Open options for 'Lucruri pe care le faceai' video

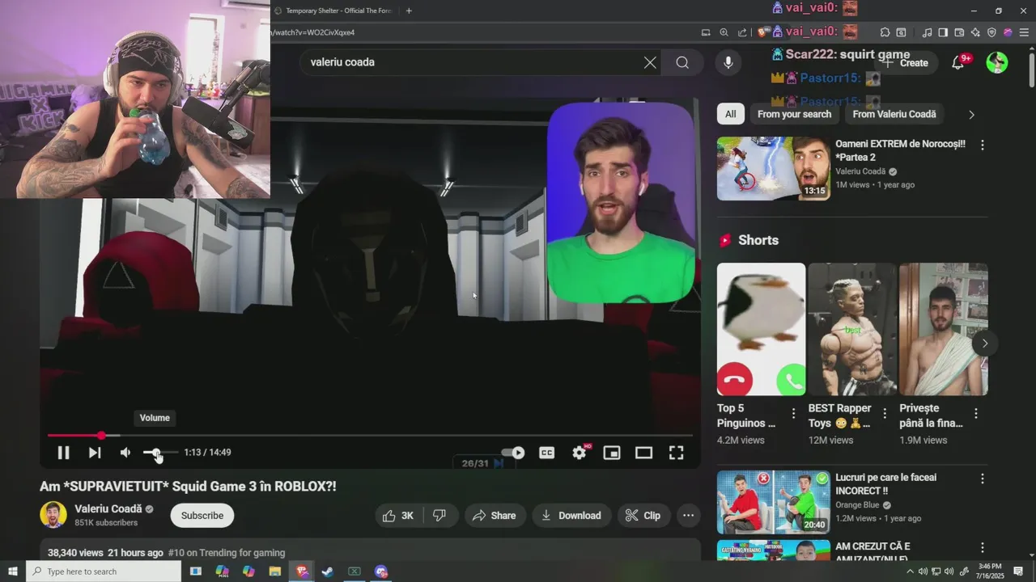pos(983,479)
